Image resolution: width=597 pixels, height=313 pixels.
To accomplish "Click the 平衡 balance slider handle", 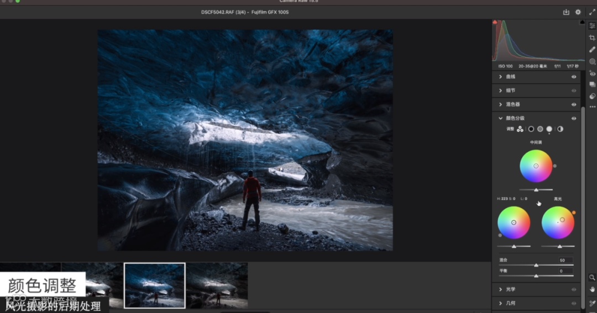I will pyautogui.click(x=536, y=275).
